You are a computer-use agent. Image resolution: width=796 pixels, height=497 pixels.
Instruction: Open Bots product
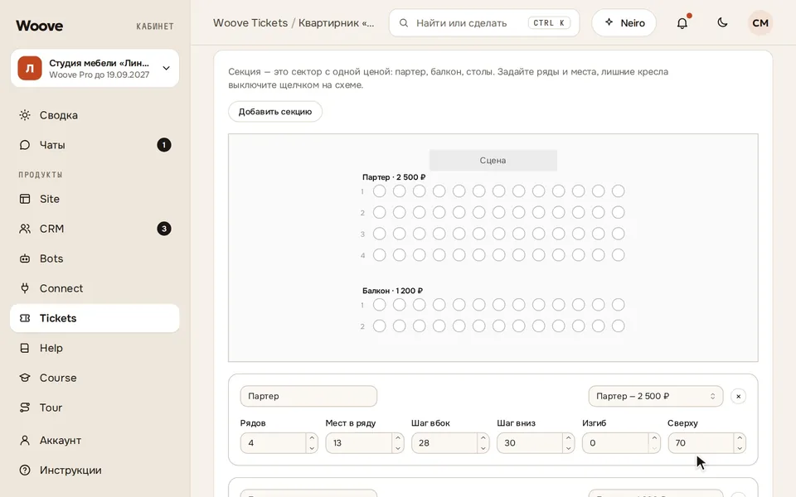click(95, 258)
